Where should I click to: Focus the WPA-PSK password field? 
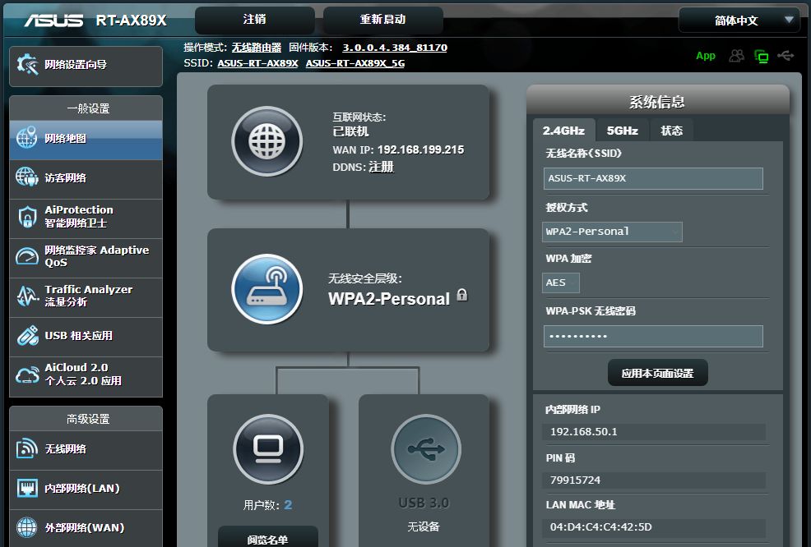pos(653,336)
